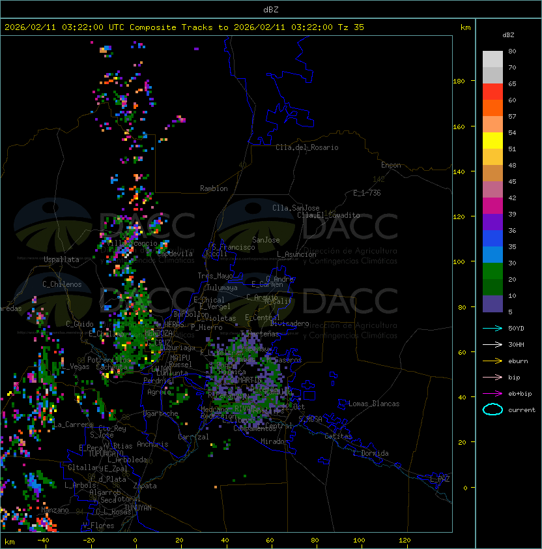Screen dimensions: 542x549
Task: Click the V_Flores place label
Action: click(x=98, y=526)
